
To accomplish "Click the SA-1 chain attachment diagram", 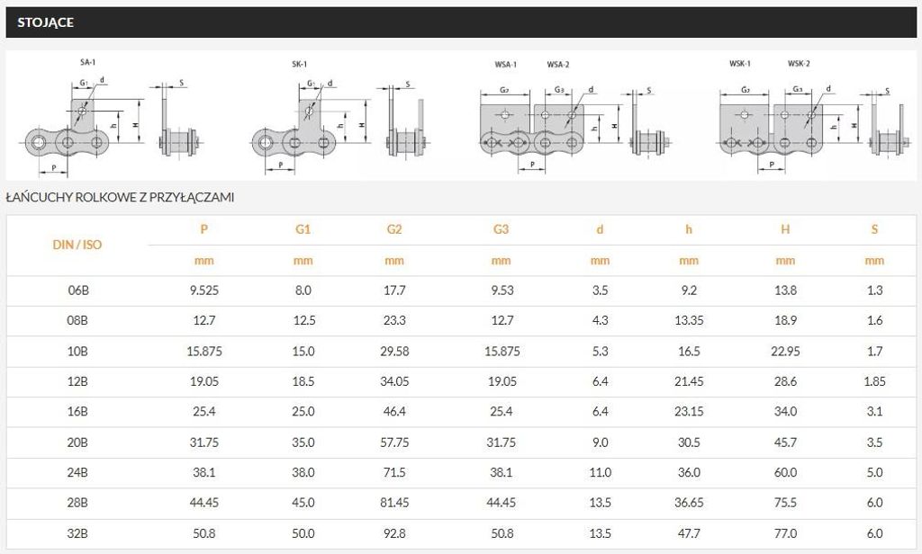I will [x=113, y=116].
